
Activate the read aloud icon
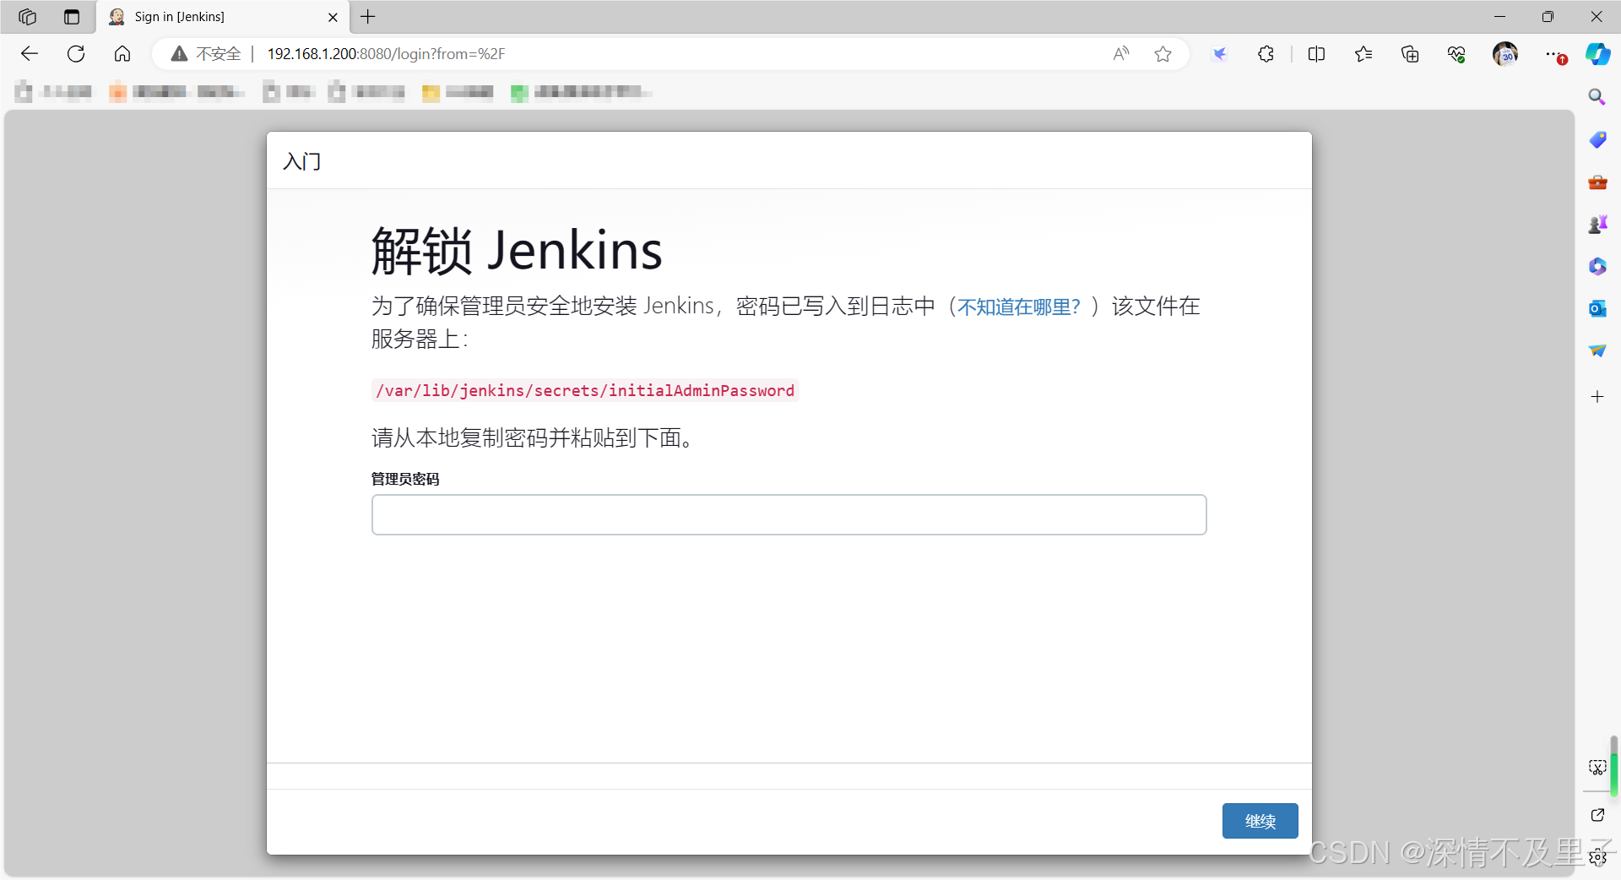pyautogui.click(x=1121, y=54)
